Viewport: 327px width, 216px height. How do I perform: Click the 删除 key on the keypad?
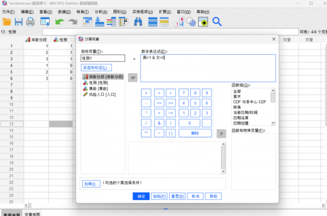click(195, 133)
